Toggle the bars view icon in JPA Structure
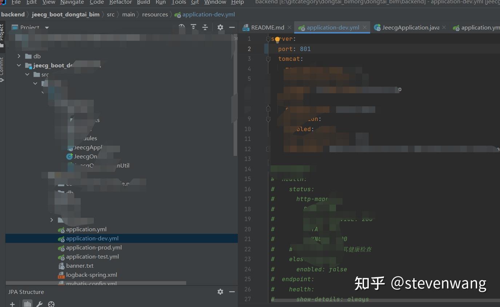Image resolution: width=500 pixels, height=307 pixels. [x=27, y=304]
